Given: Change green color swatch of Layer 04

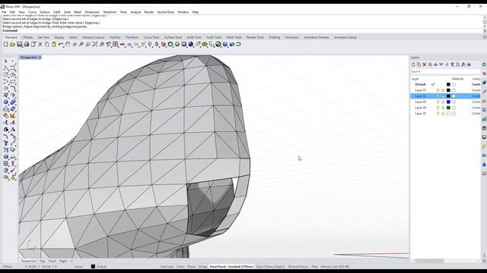Looking at the screenshot, I should (x=448, y=108).
